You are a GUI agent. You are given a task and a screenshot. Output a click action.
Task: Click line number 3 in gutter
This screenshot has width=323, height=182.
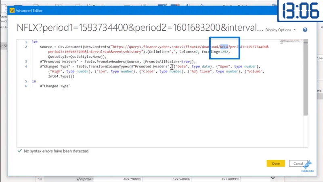point(26,61)
